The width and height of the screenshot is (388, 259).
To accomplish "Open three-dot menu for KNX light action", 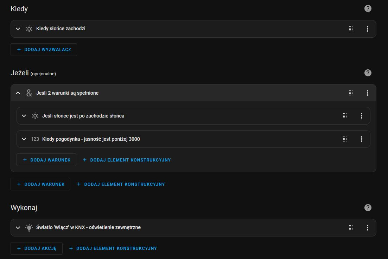I will (x=368, y=228).
